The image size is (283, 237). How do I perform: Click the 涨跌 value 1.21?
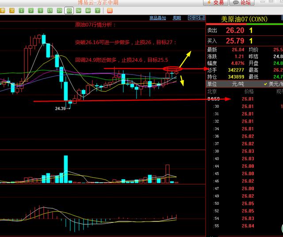[239, 56]
